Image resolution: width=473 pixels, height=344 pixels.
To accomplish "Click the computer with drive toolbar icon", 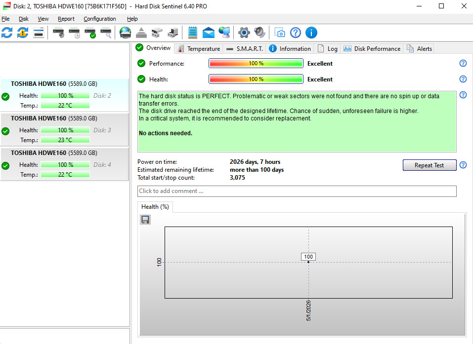I will click(173, 33).
